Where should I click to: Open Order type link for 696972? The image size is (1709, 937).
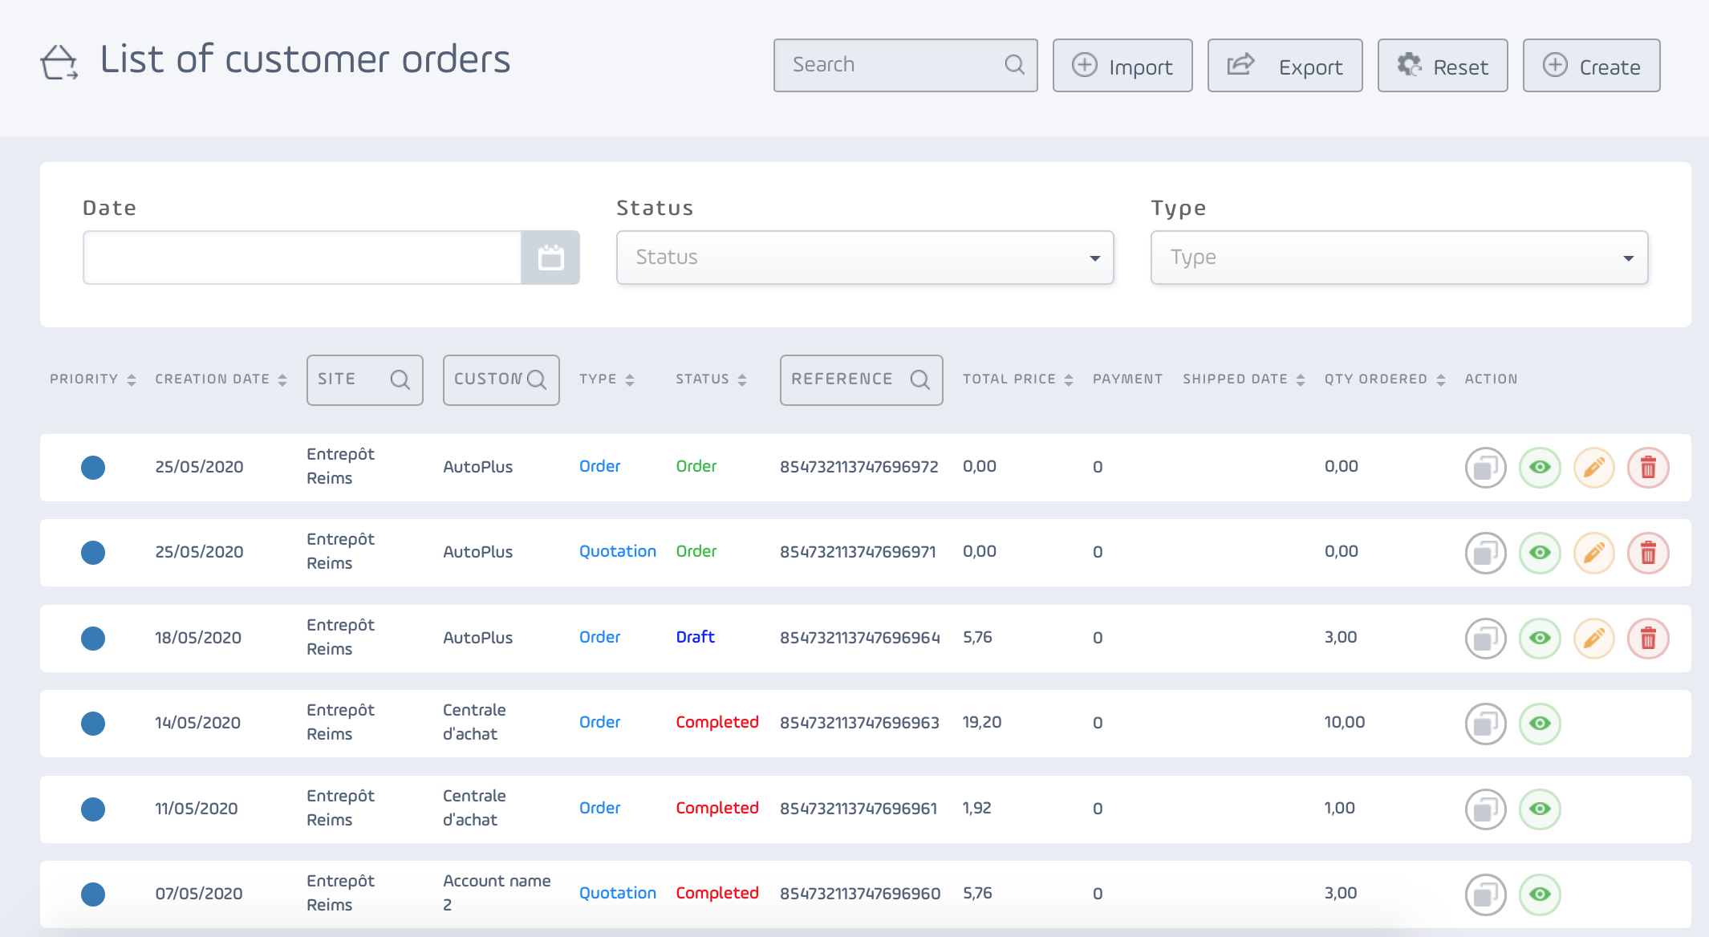599,467
